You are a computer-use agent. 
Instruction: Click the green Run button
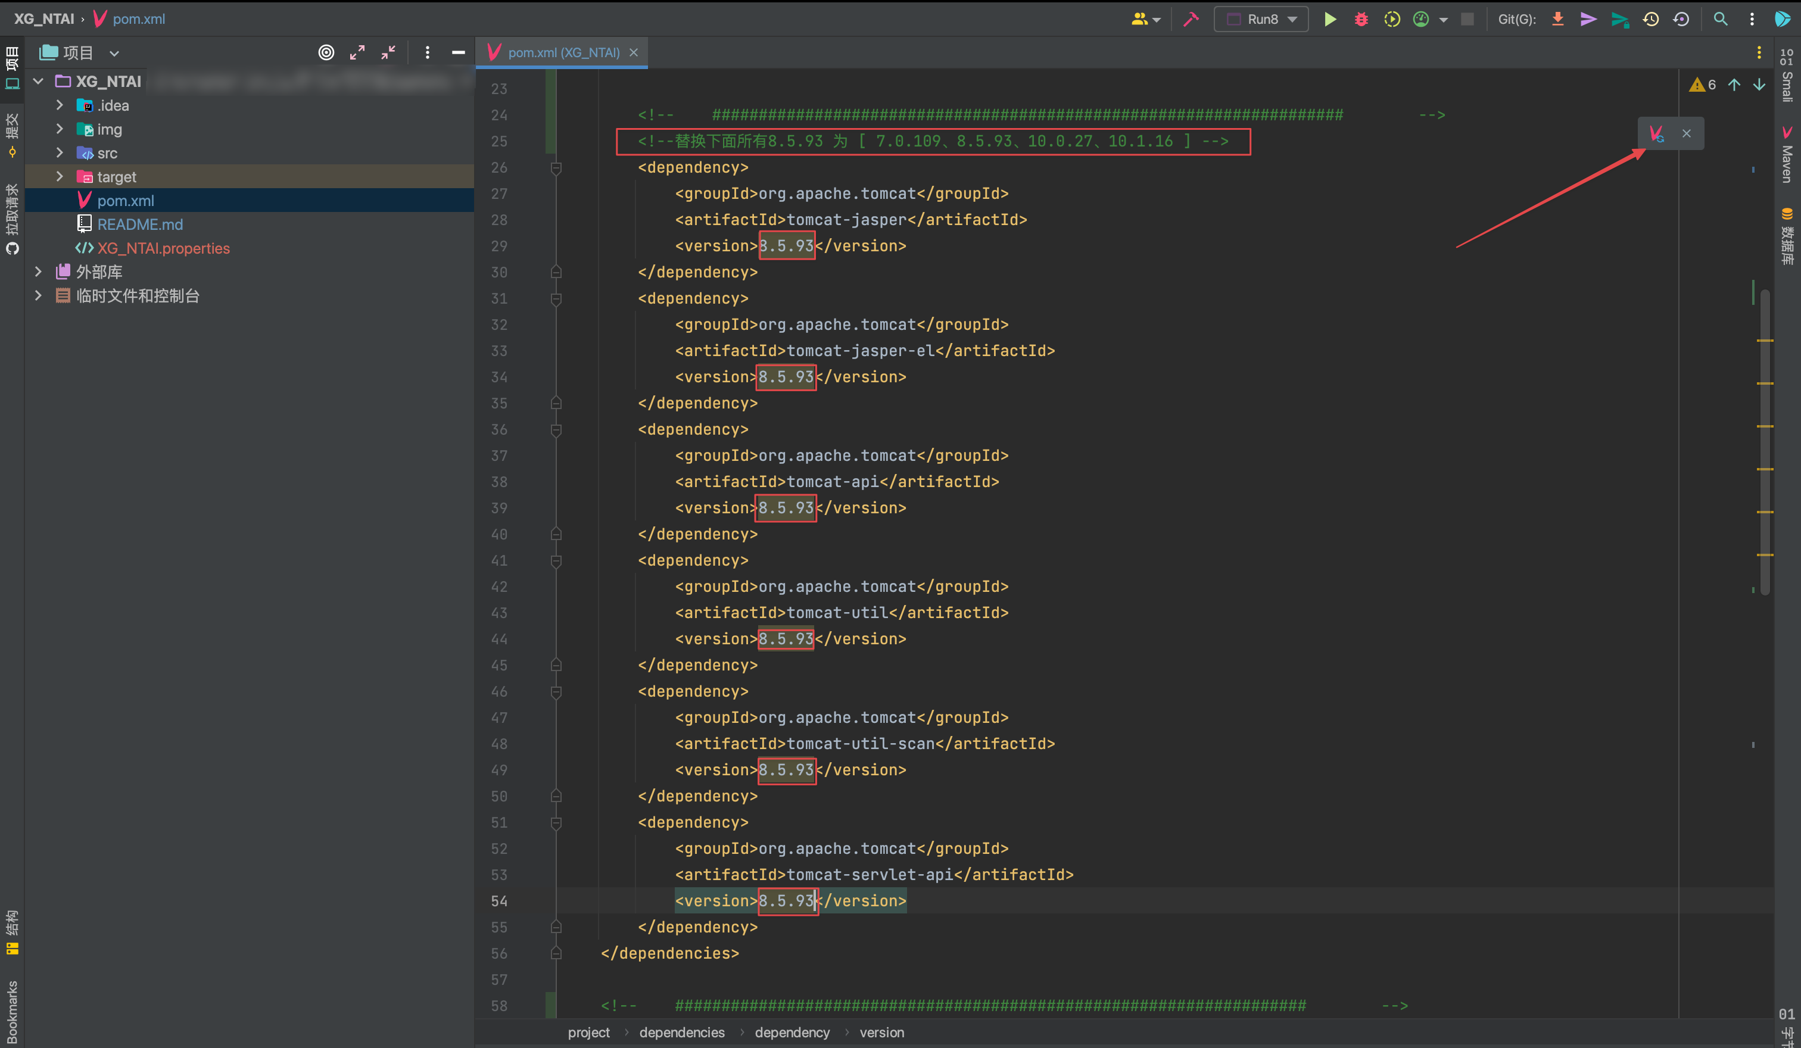[x=1329, y=19]
